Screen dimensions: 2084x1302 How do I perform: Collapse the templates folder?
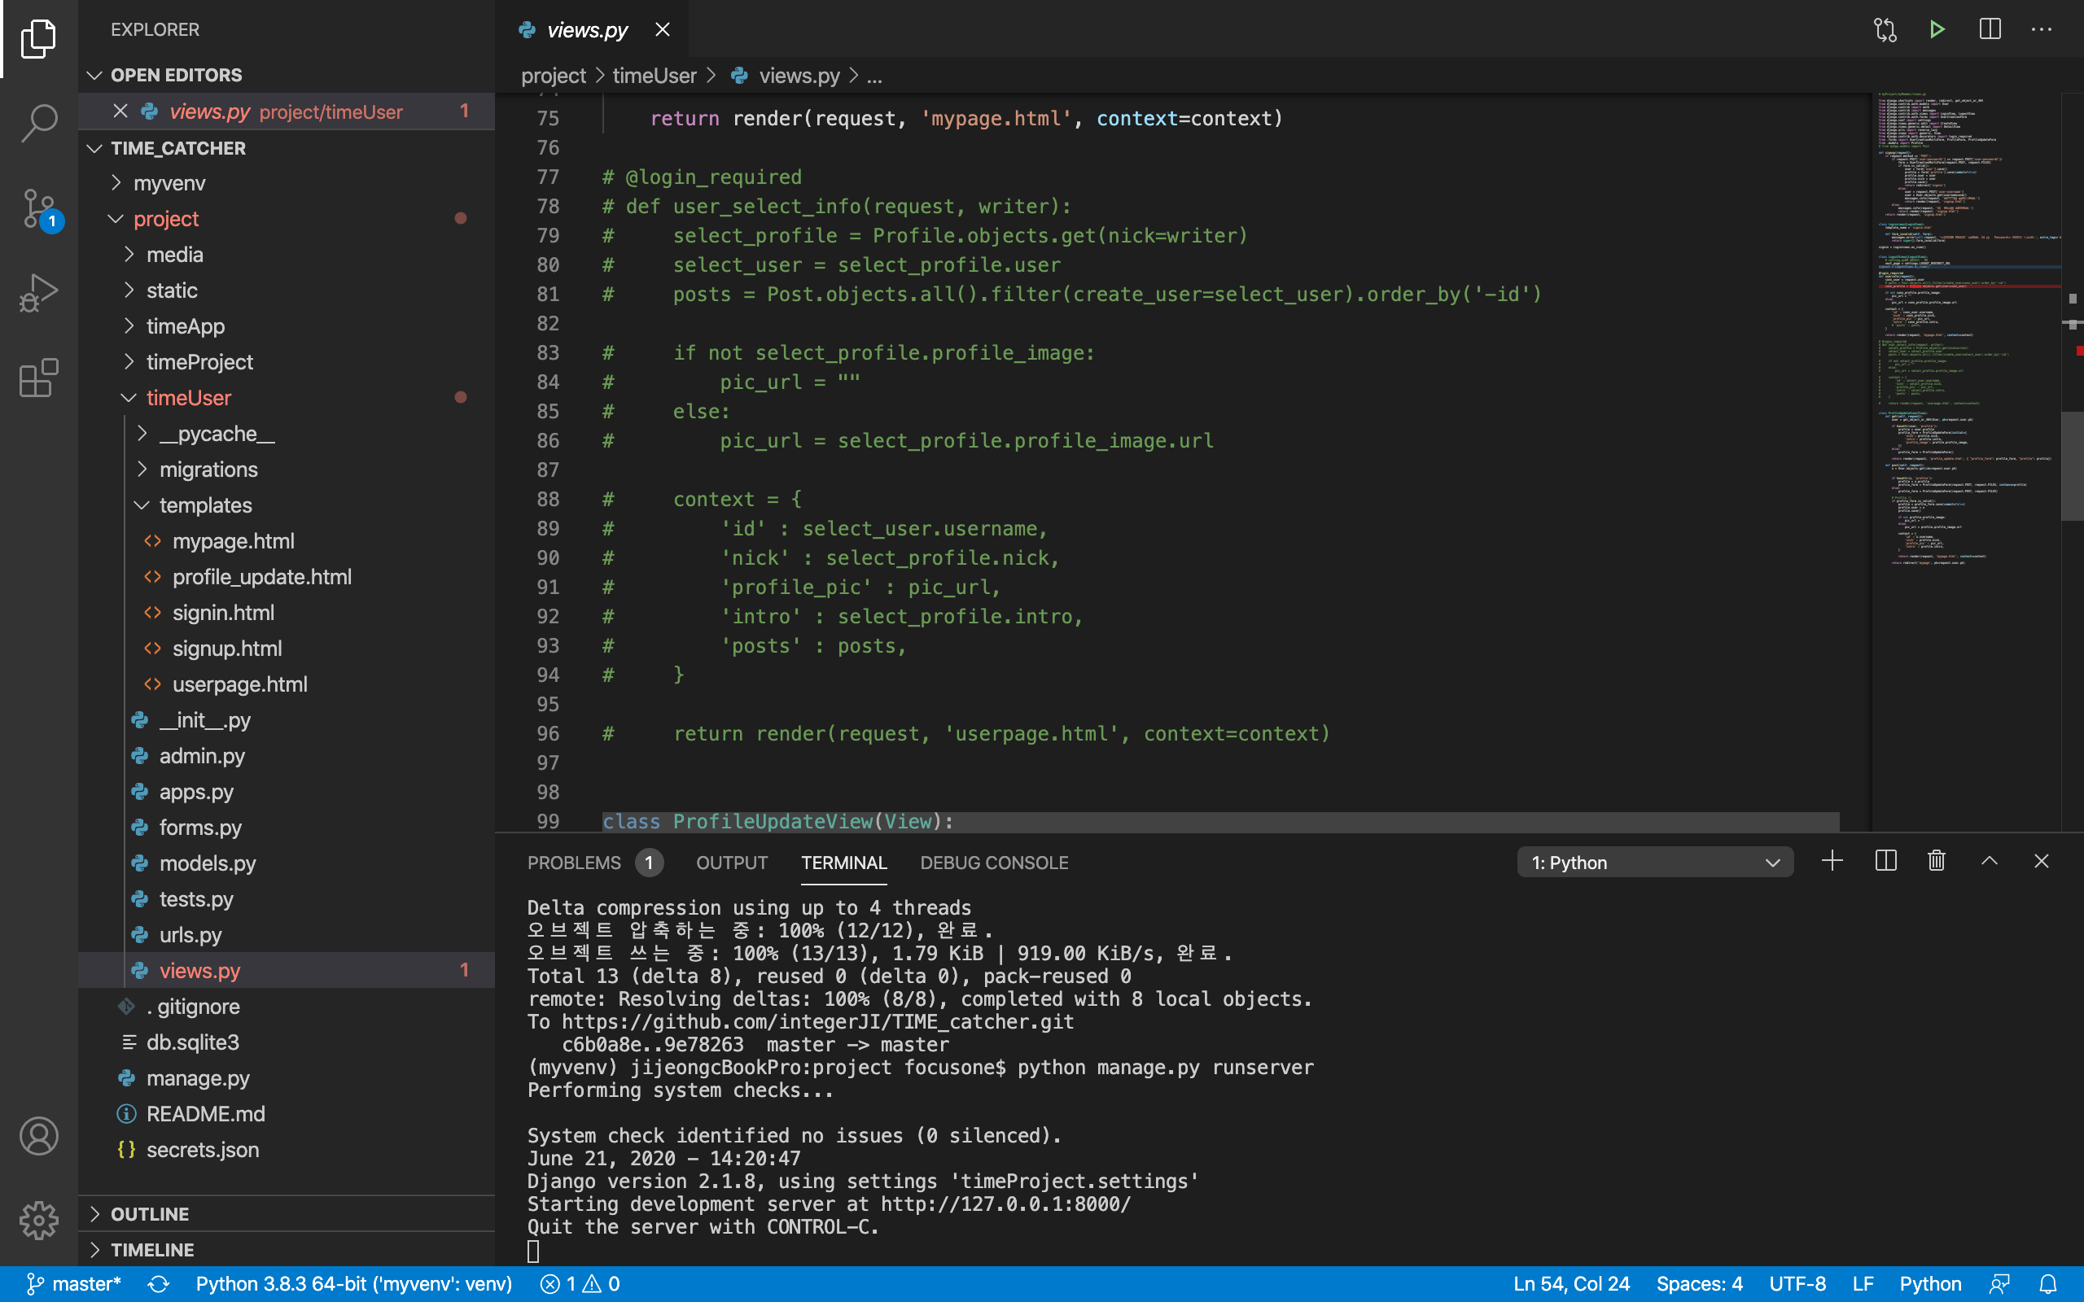pos(205,505)
